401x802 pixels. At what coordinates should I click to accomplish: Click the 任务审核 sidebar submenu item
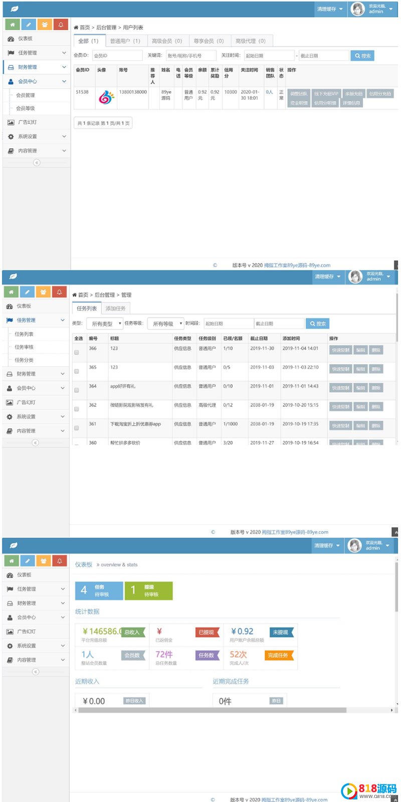(x=24, y=347)
